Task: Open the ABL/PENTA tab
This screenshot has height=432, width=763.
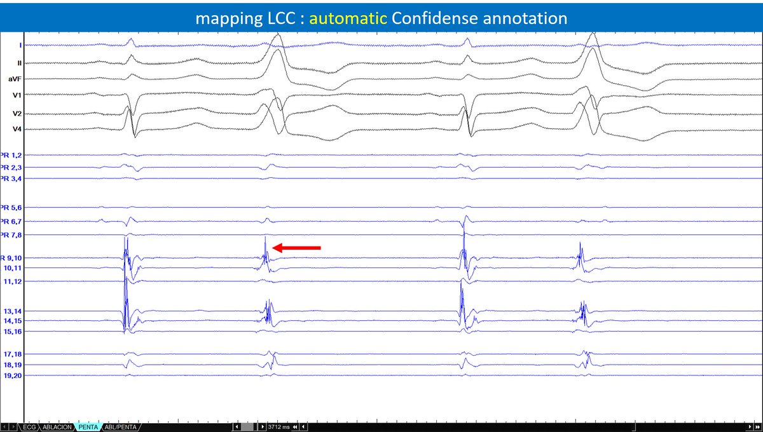Action: pyautogui.click(x=120, y=427)
